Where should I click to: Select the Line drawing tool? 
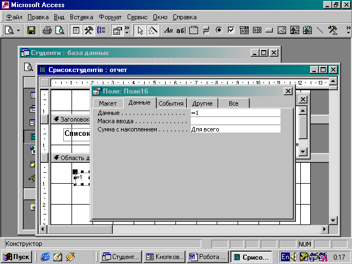pos(320,30)
